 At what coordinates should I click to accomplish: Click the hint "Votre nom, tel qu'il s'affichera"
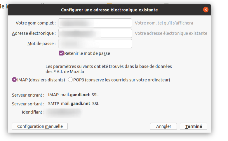(164, 23)
